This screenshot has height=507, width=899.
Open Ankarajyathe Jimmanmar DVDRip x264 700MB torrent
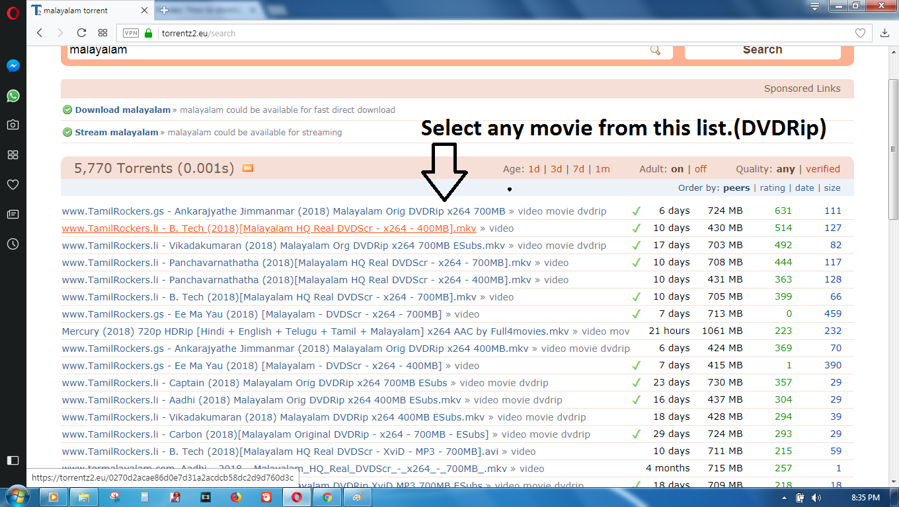284,211
